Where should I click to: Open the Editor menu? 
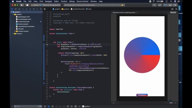pos(56,1)
